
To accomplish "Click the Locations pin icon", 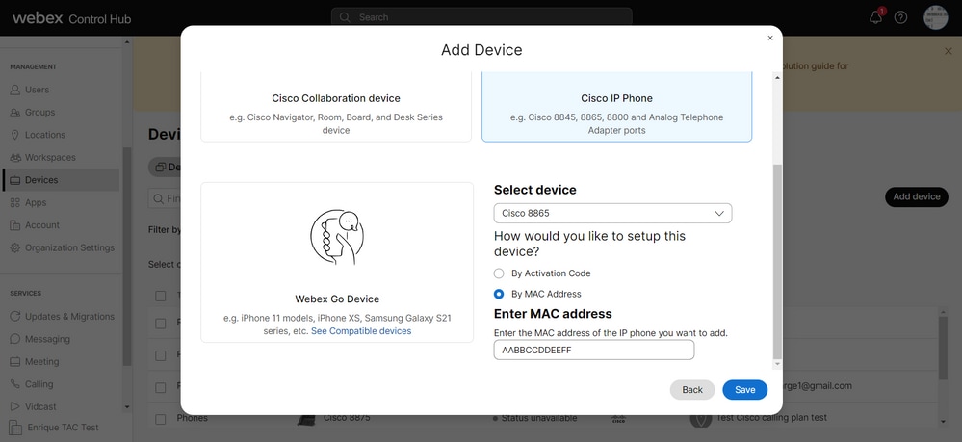I will [x=15, y=135].
